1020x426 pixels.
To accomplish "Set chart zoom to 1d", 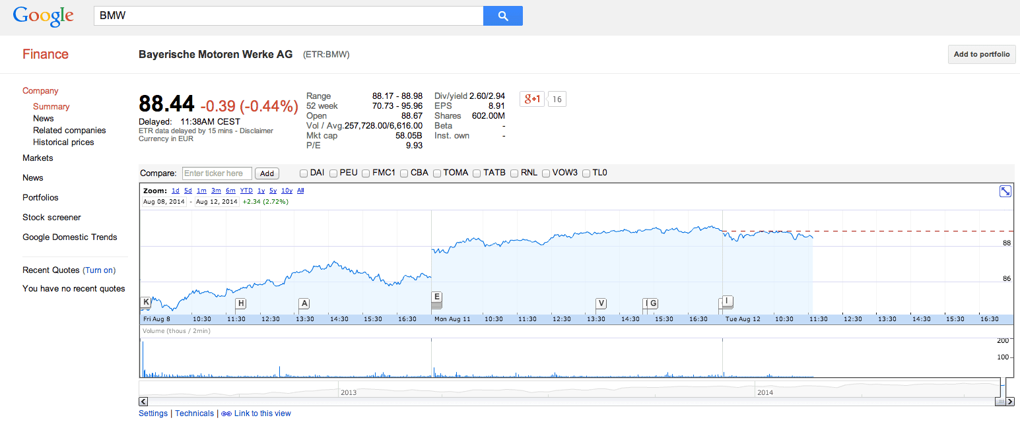I will [x=175, y=191].
